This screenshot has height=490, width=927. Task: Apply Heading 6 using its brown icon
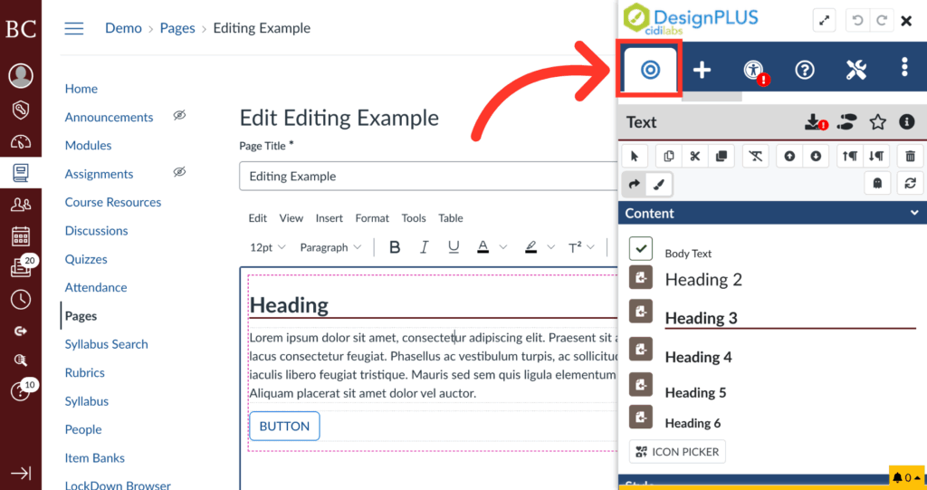641,417
